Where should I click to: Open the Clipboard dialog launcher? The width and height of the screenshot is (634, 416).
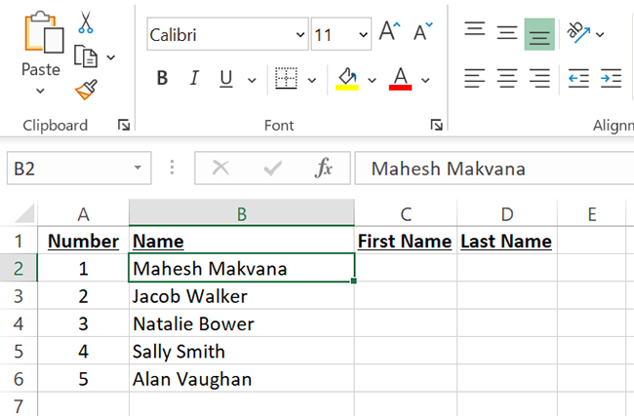tap(124, 125)
